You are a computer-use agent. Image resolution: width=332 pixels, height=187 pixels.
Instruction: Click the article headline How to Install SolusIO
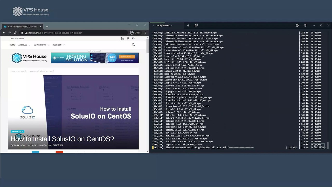coord(62,139)
